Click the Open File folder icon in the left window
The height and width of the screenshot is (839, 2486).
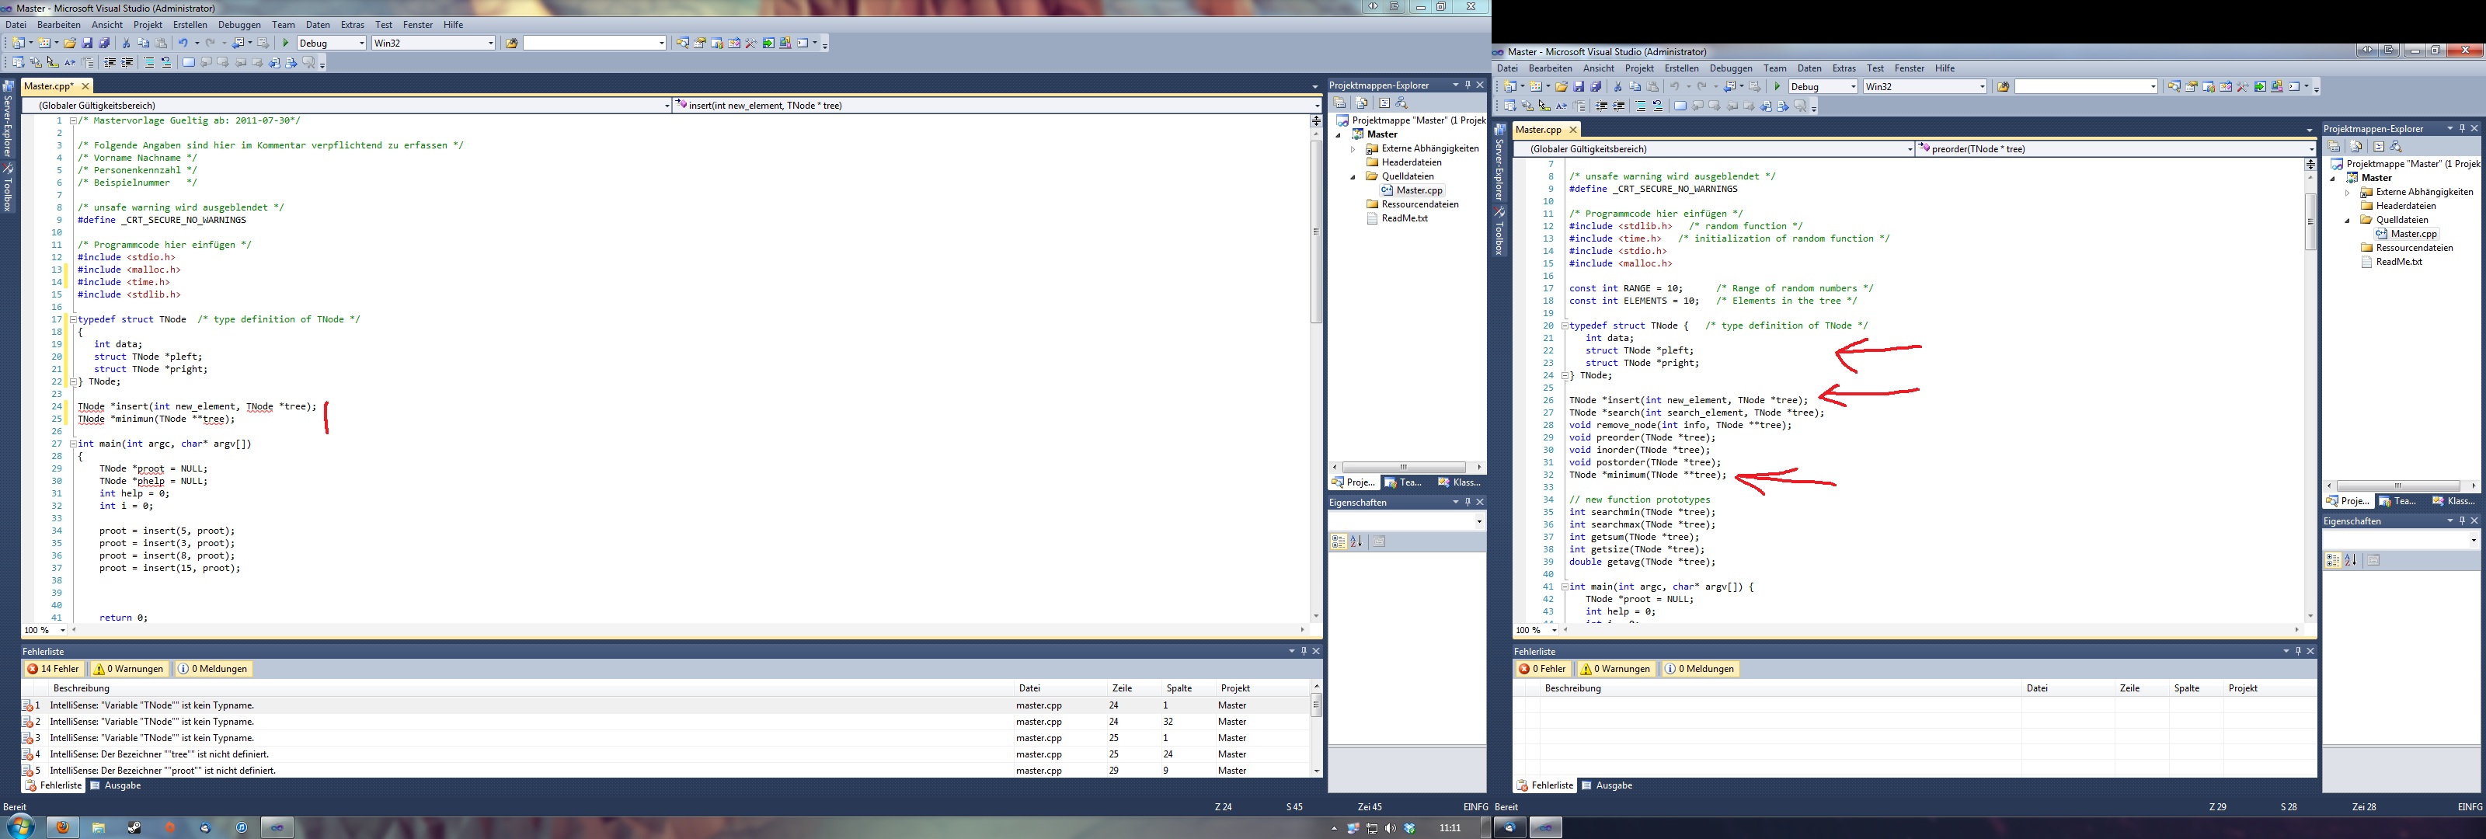tap(69, 43)
